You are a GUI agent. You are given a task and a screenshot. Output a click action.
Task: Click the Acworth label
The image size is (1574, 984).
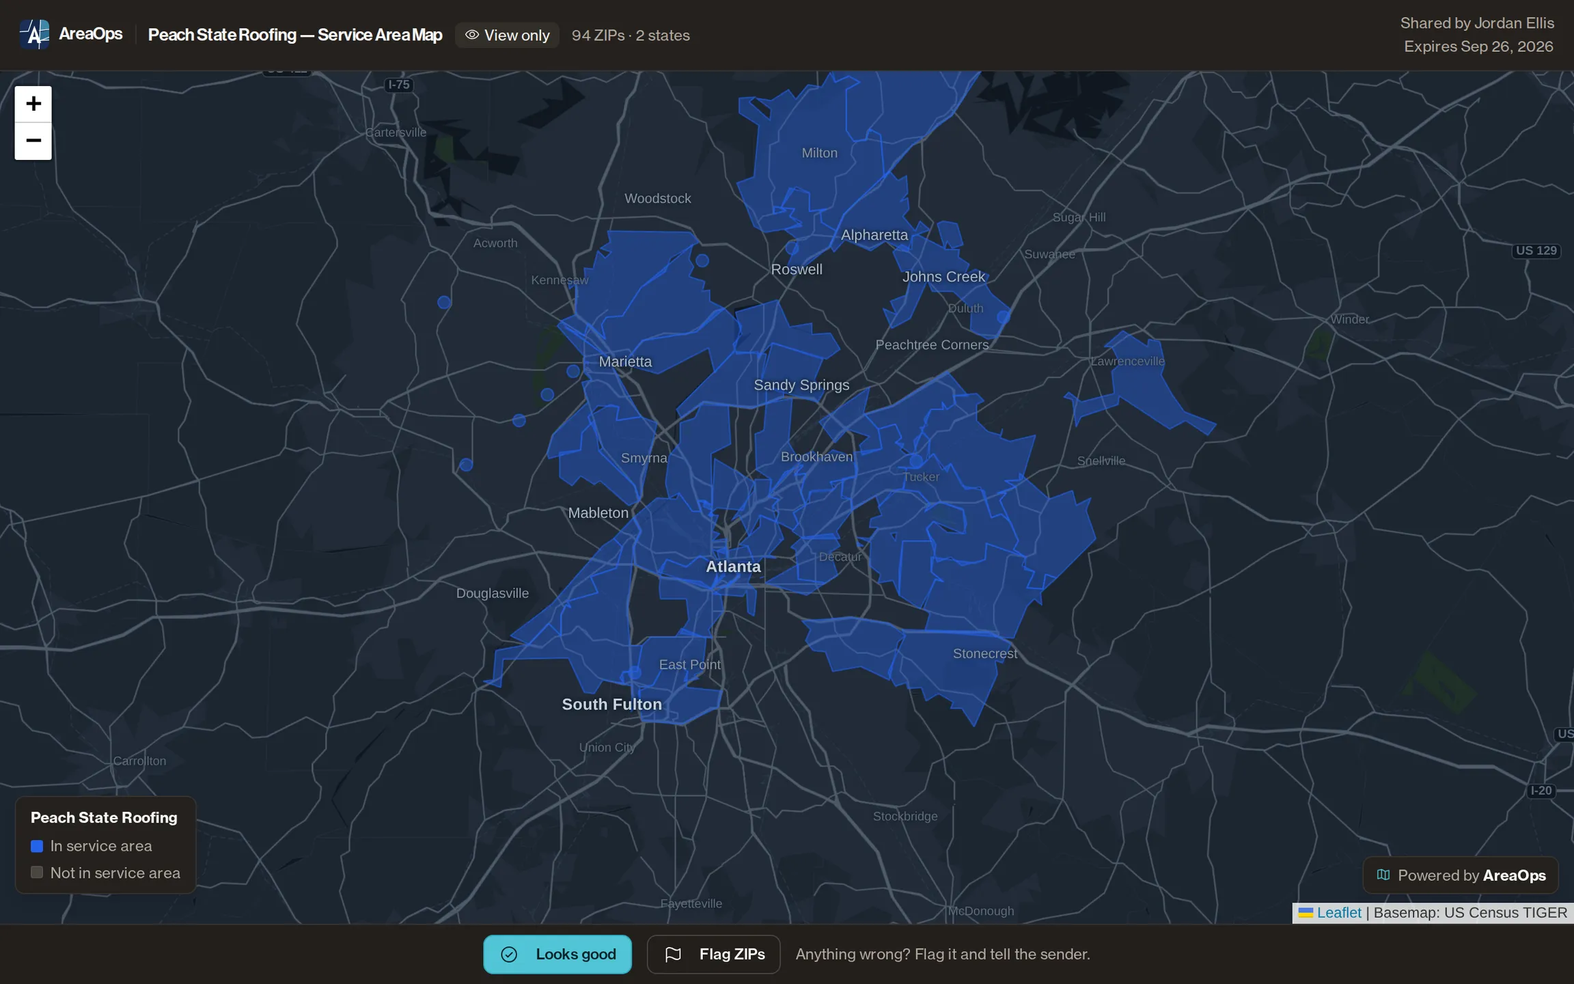point(495,243)
